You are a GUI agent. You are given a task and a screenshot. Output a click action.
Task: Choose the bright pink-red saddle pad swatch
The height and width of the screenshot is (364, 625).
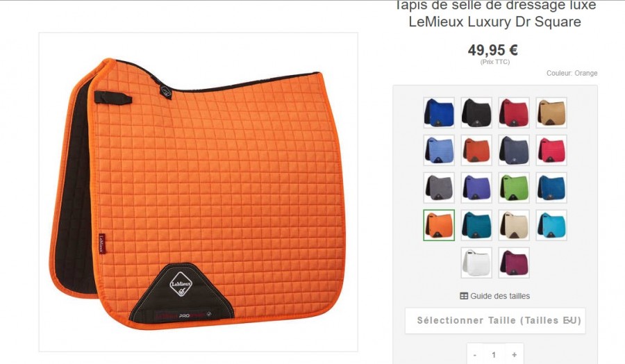tap(551, 150)
